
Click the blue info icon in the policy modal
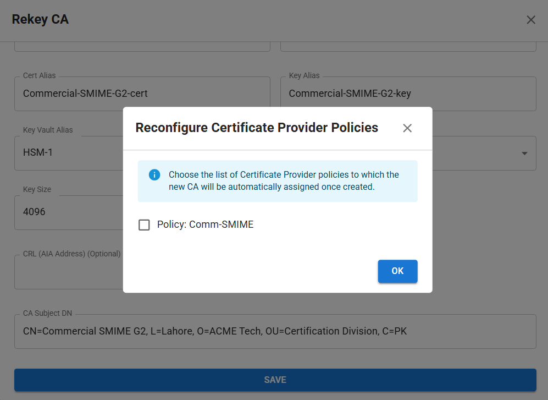[154, 174]
